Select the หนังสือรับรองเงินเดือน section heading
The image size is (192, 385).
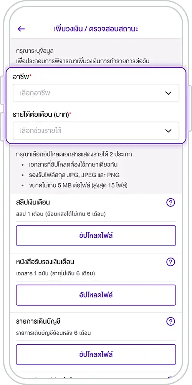45,262
